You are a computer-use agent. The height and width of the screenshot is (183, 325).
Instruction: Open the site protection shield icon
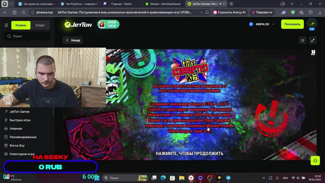(x=32, y=12)
